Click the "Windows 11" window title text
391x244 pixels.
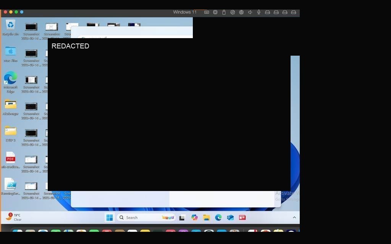[185, 12]
